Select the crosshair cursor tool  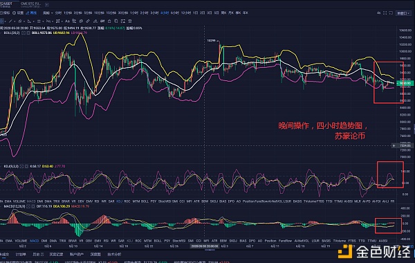pos(2,21)
